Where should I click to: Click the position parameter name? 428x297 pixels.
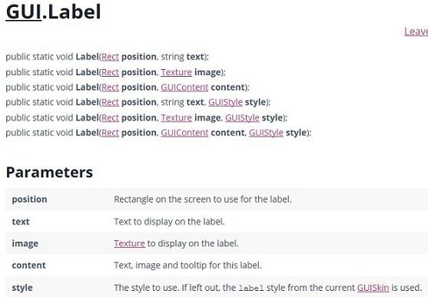(x=29, y=200)
